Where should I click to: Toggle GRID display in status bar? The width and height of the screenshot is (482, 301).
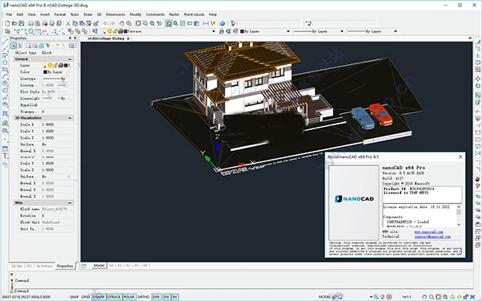(x=85, y=297)
